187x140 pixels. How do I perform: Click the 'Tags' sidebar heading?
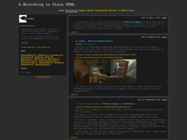pyautogui.click(x=23, y=51)
